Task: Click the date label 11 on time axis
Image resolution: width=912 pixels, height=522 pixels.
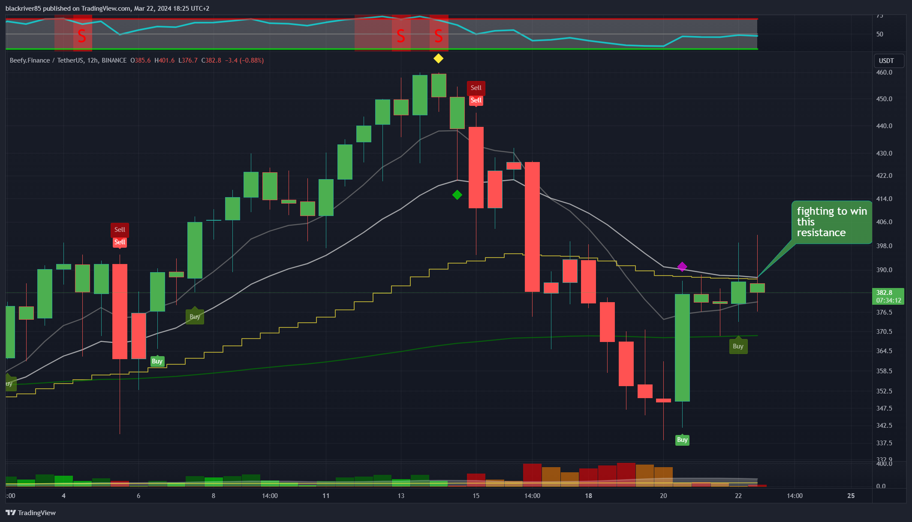Action: point(326,496)
